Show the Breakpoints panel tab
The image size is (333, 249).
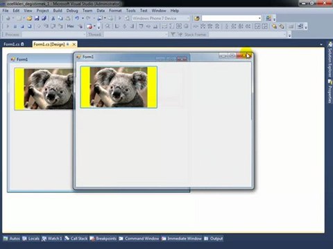pyautogui.click(x=103, y=239)
